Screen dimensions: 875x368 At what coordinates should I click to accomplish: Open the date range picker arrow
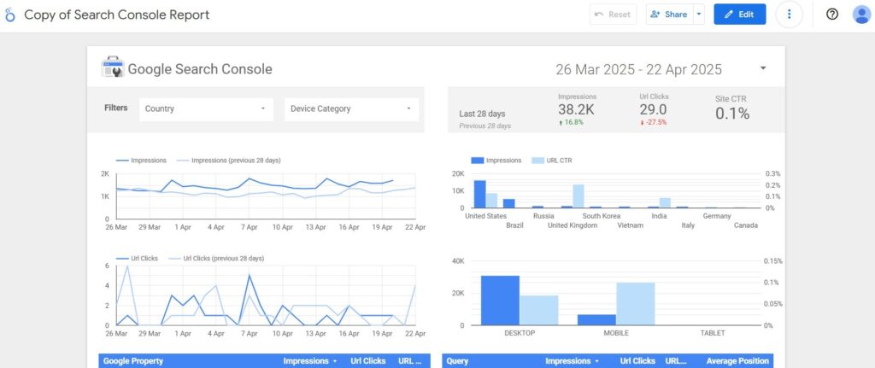click(763, 68)
